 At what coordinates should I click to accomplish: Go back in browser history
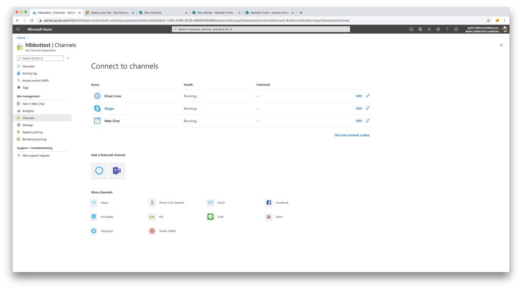coord(17,20)
